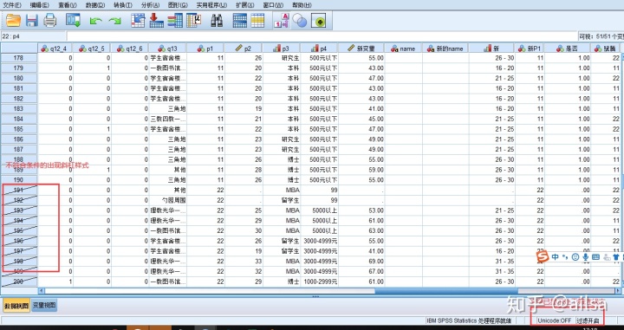The width and height of the screenshot is (624, 330).
Task: Click the cell editor field beside 22 : p4
Action: click(322, 36)
